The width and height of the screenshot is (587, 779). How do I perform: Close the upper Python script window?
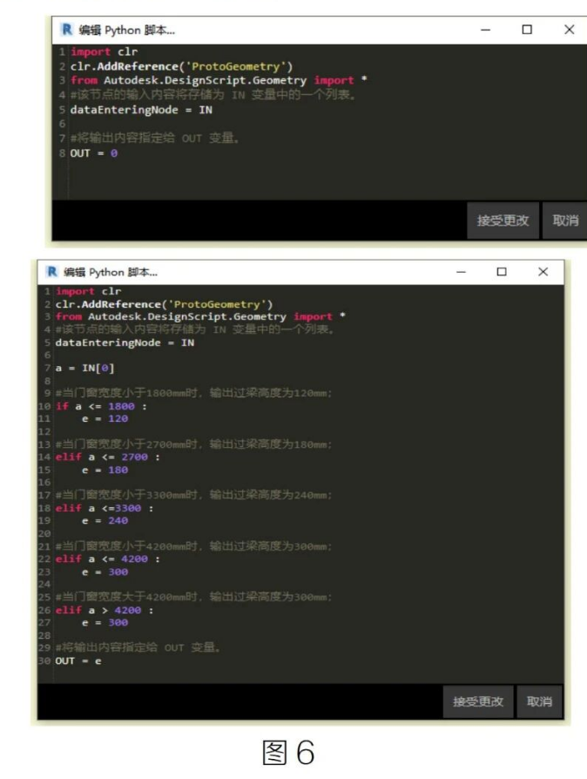point(569,30)
